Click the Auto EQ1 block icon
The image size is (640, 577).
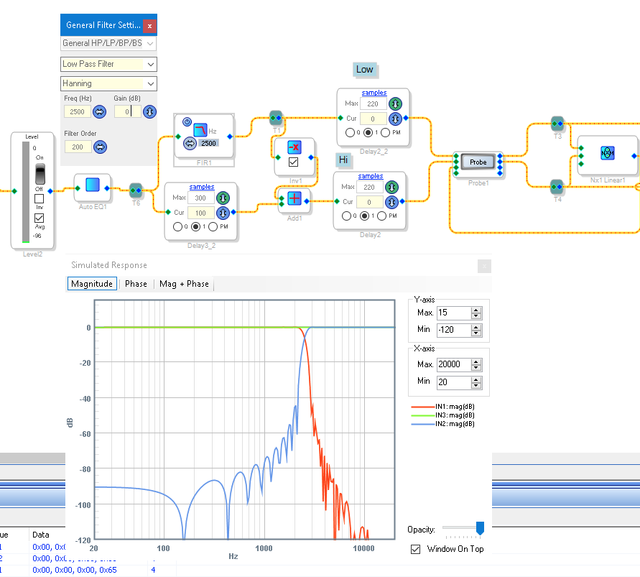(x=92, y=185)
